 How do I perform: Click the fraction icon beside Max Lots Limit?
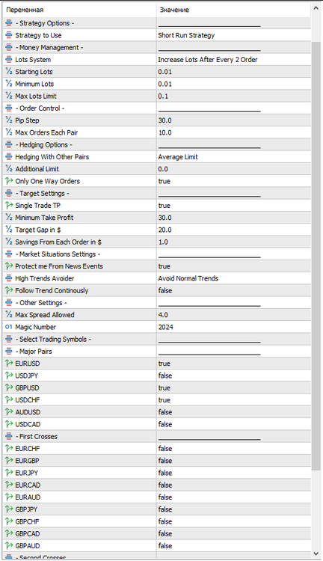point(9,96)
